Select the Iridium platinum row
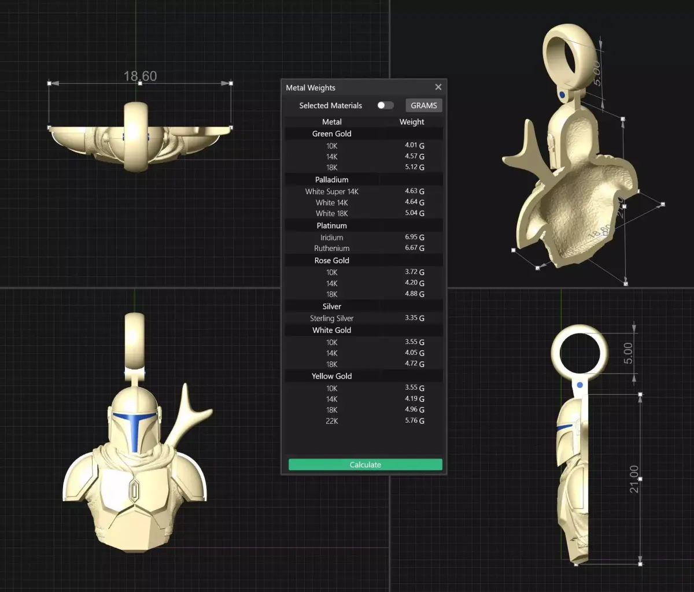Image resolution: width=694 pixels, height=592 pixels. (x=364, y=238)
